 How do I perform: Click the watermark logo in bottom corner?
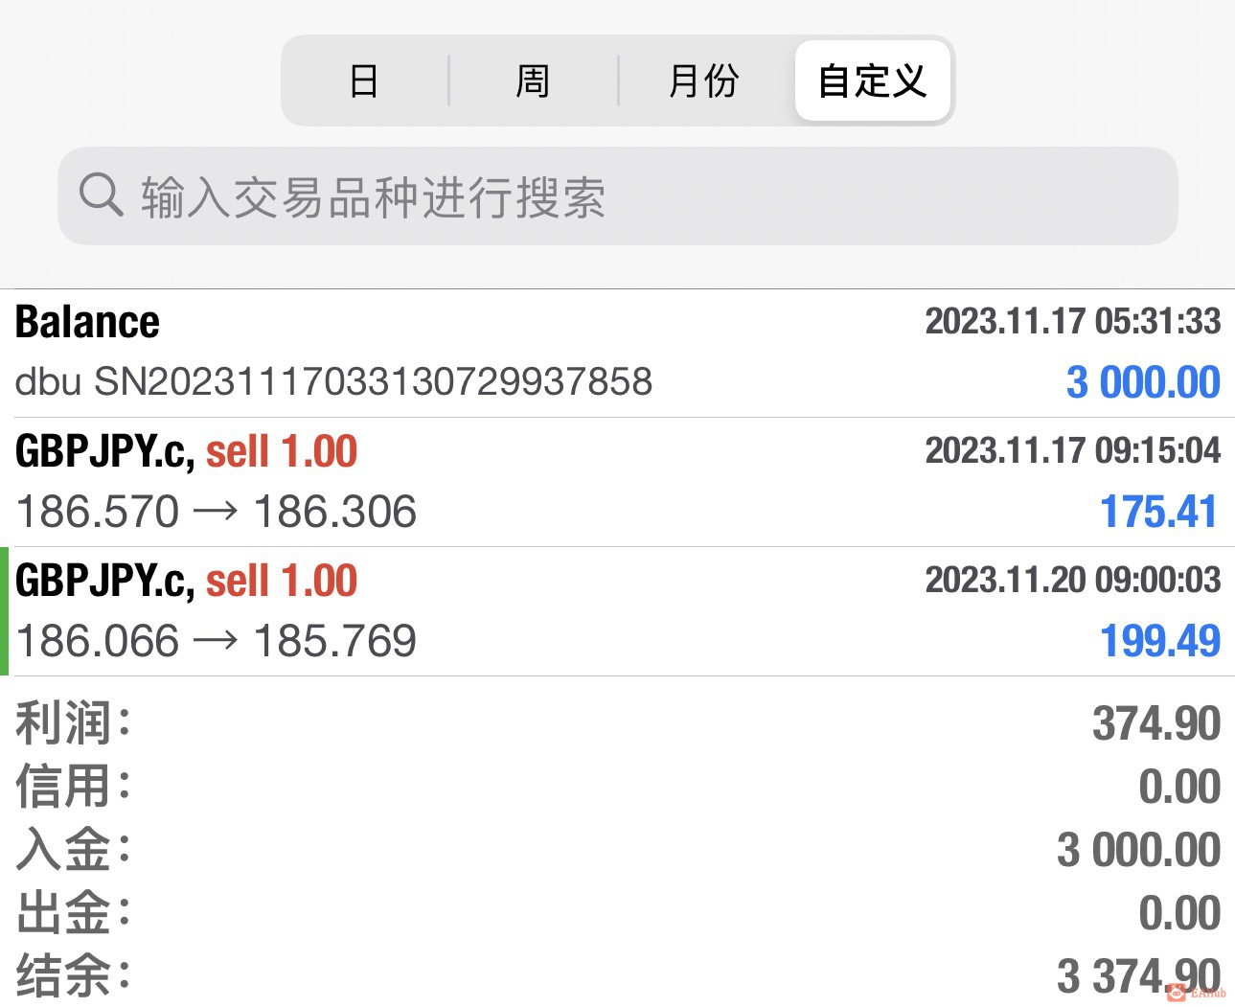point(1196,993)
